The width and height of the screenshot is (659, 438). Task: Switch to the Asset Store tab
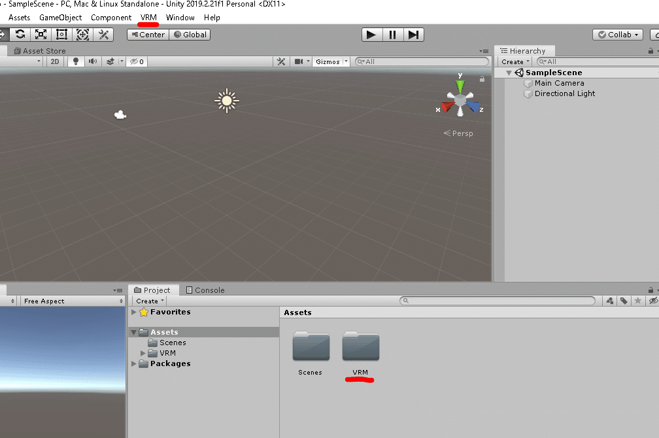[x=40, y=51]
